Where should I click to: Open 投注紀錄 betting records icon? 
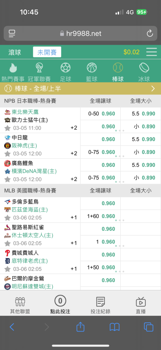[100, 302]
